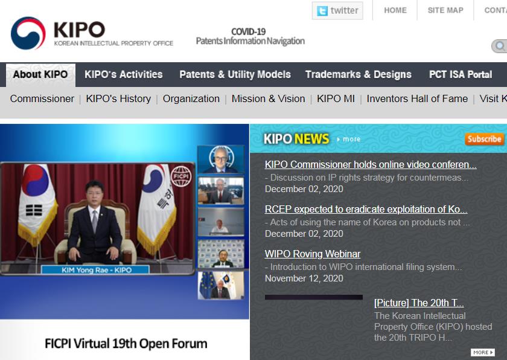Visit the Inventors Hall of Fame page
The image size is (507, 360).
pyautogui.click(x=417, y=98)
